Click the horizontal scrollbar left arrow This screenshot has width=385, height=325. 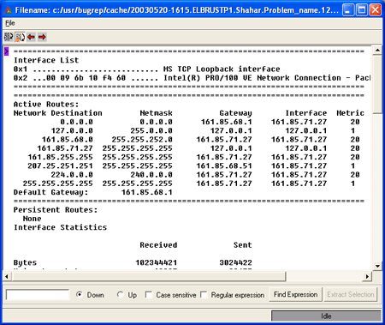coord(7,276)
